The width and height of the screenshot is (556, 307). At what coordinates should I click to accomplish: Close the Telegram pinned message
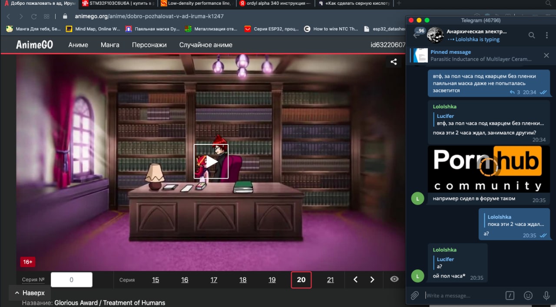click(x=546, y=56)
